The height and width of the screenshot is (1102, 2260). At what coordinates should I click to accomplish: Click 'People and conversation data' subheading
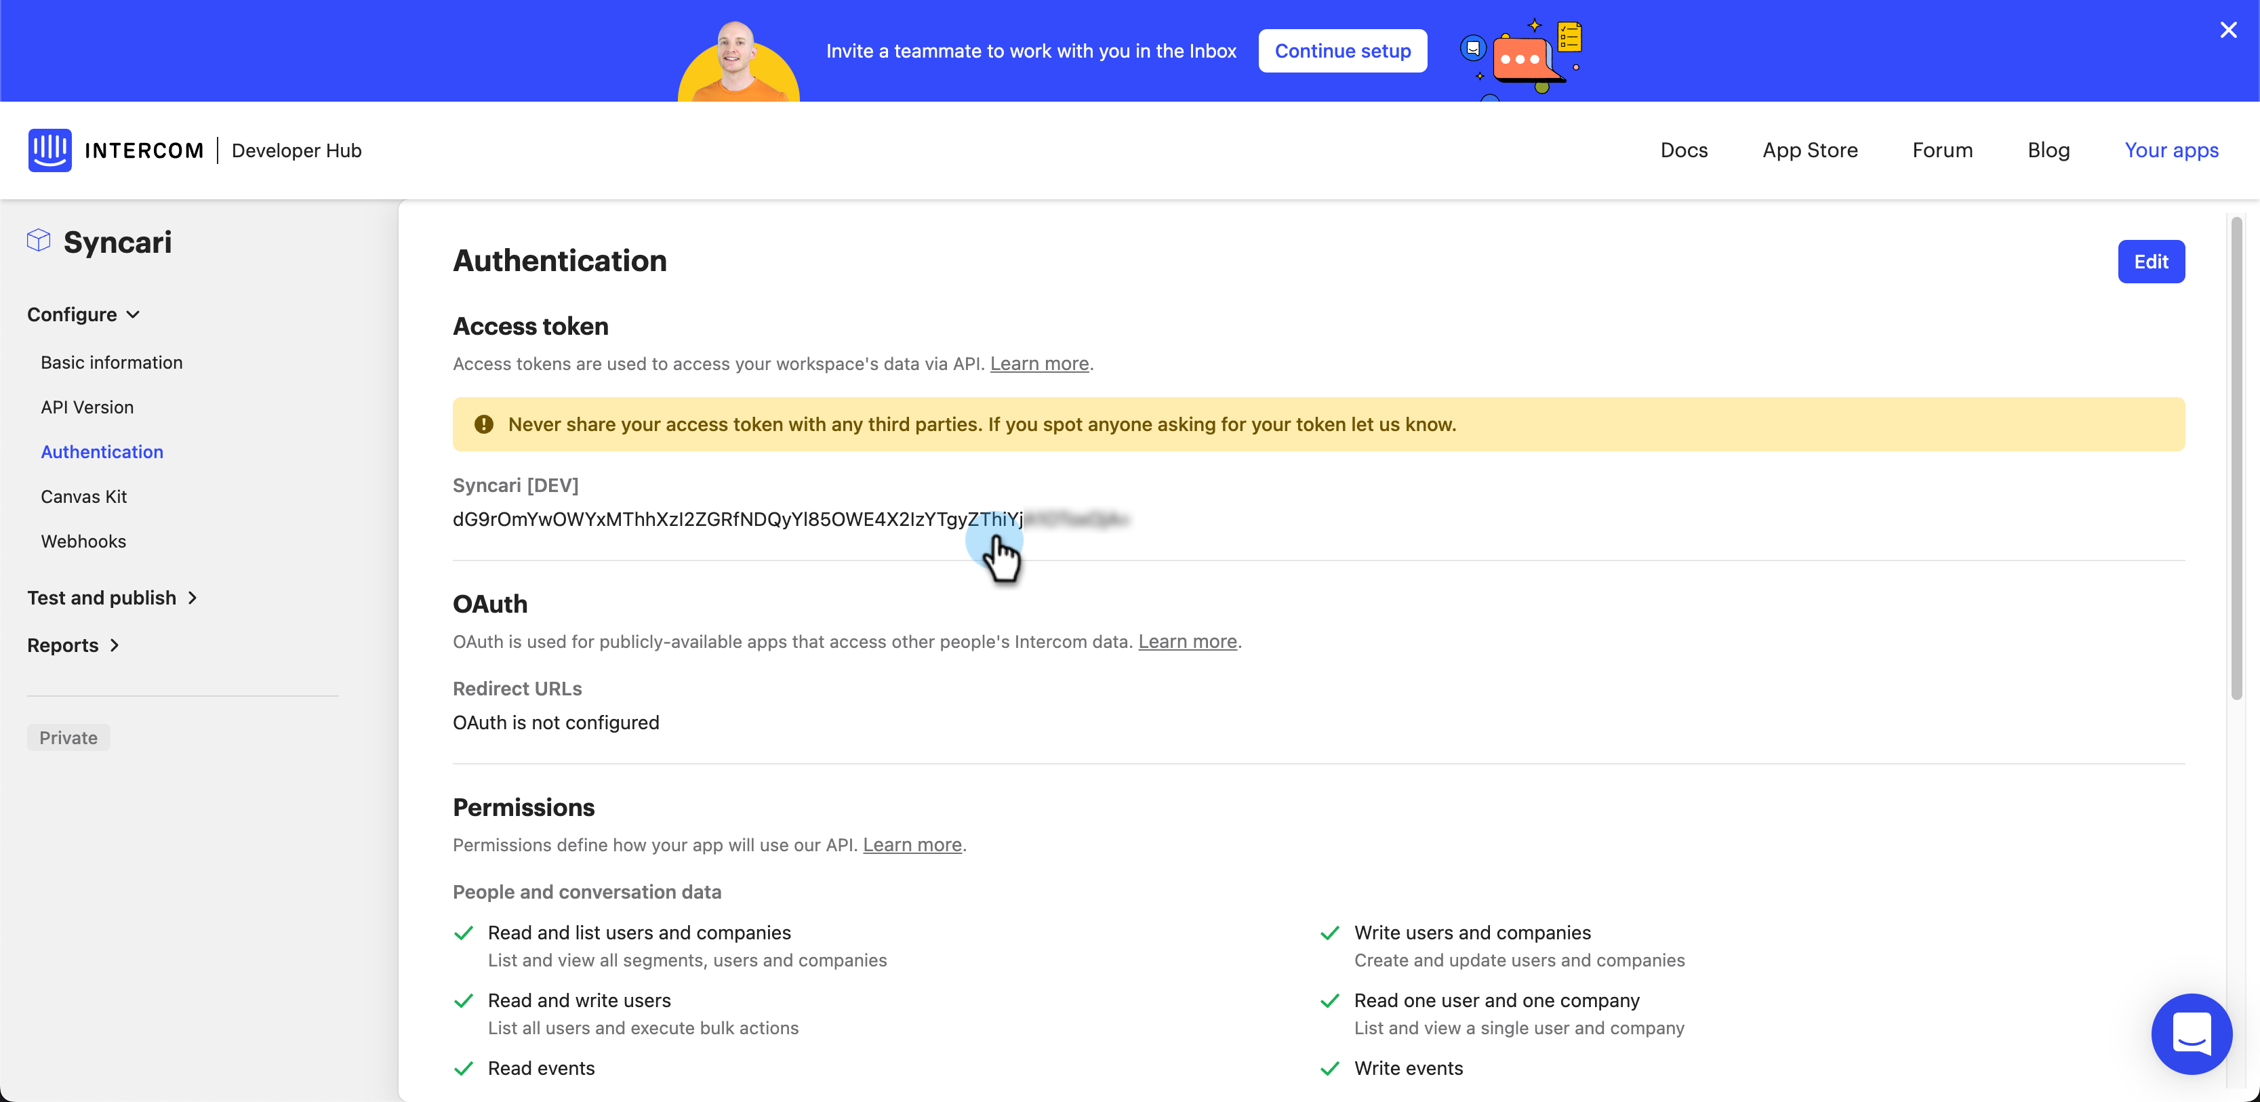(587, 891)
